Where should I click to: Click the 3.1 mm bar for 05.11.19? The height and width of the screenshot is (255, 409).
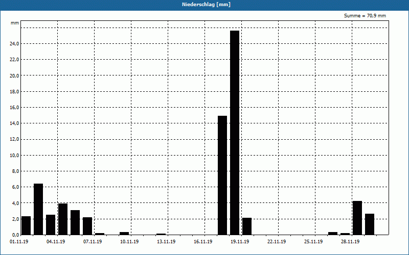point(75,222)
